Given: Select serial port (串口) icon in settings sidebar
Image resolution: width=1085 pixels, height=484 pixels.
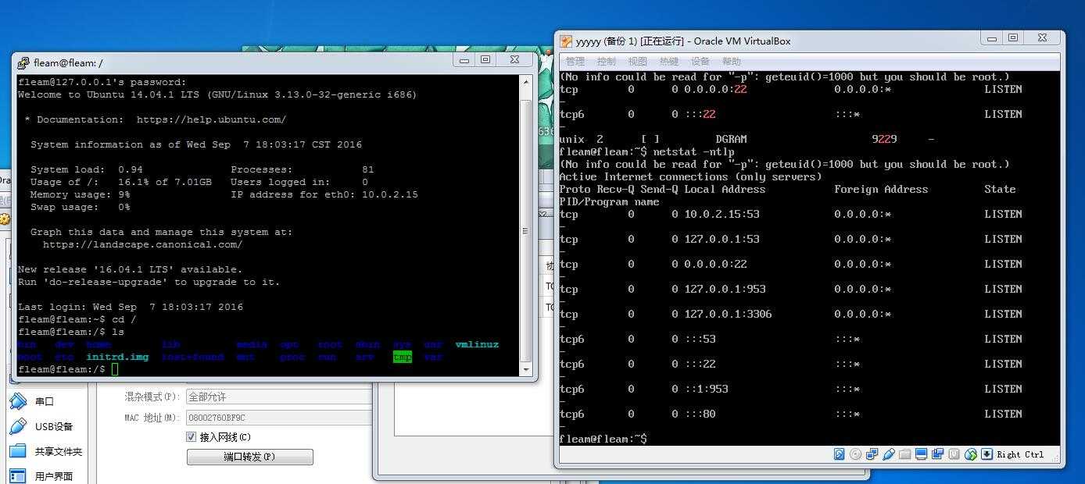Looking at the screenshot, I should pos(18,401).
